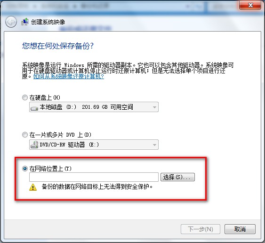Select the 在一片或多片 DVD 上 radio button
The image size is (265, 243).
(25, 135)
